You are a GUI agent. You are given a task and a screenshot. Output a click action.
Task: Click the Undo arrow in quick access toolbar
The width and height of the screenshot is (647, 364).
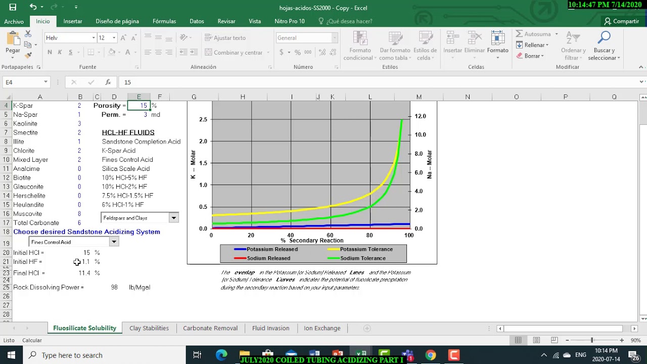point(33,7)
